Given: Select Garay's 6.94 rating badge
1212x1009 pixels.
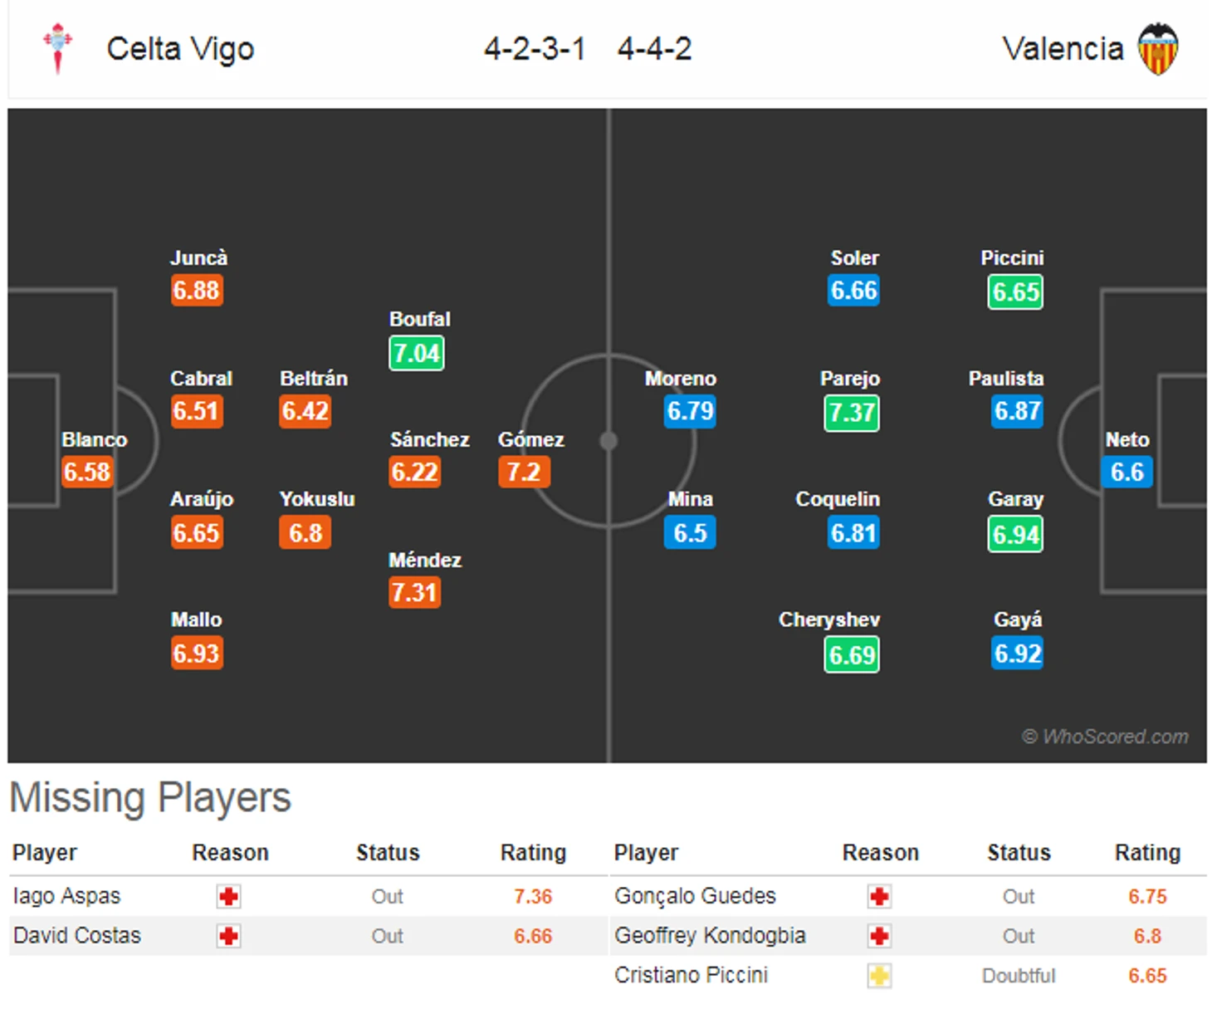Looking at the screenshot, I should (1015, 534).
